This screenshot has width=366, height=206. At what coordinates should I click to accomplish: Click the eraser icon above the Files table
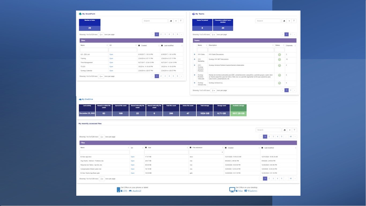pyautogui.click(x=285, y=130)
